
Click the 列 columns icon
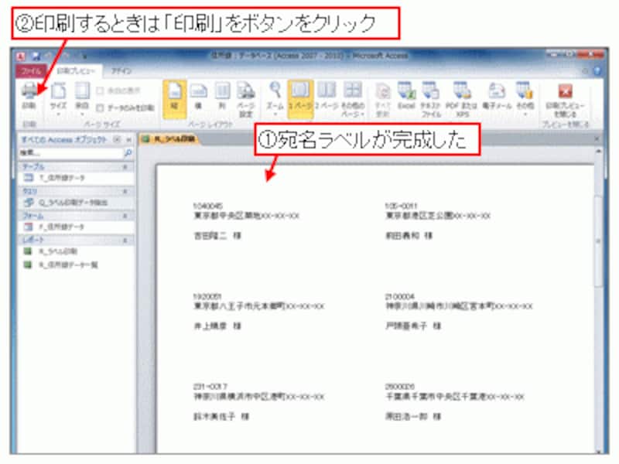tap(222, 97)
